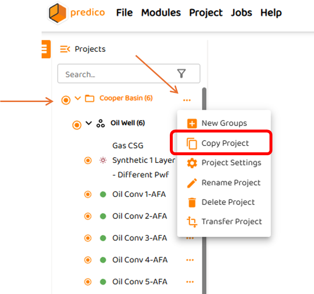314x294 pixels.
Task: Click the Project Settings gear icon
Action: [x=192, y=163]
